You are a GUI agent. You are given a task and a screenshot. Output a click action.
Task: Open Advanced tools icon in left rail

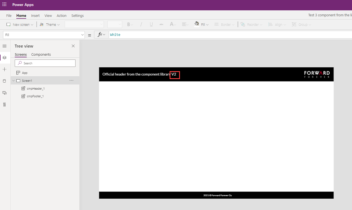pyautogui.click(x=4, y=105)
